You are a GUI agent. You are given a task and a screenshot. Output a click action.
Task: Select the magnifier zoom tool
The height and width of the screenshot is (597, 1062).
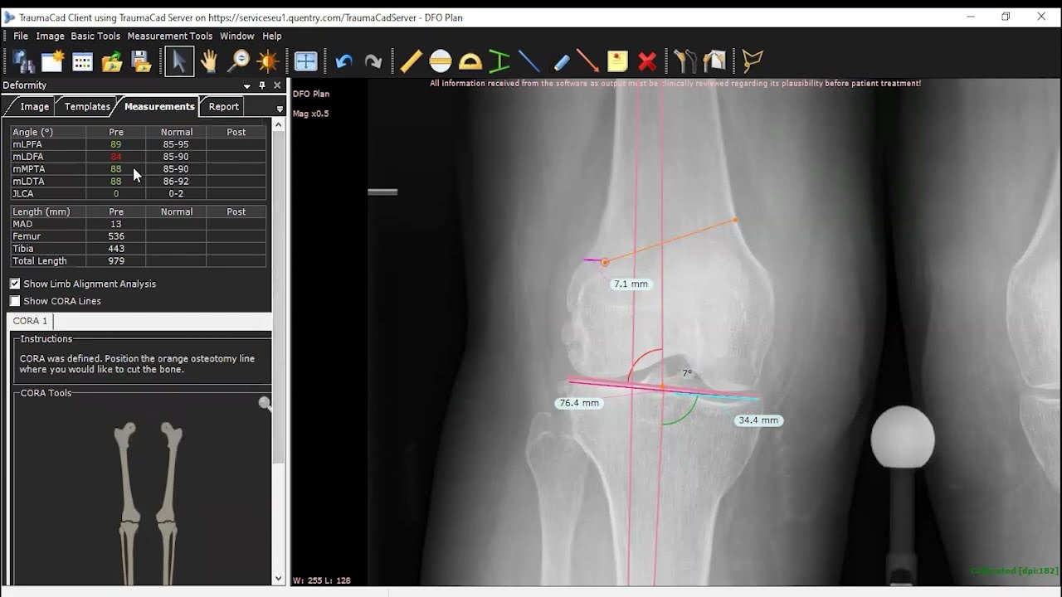[x=239, y=61]
